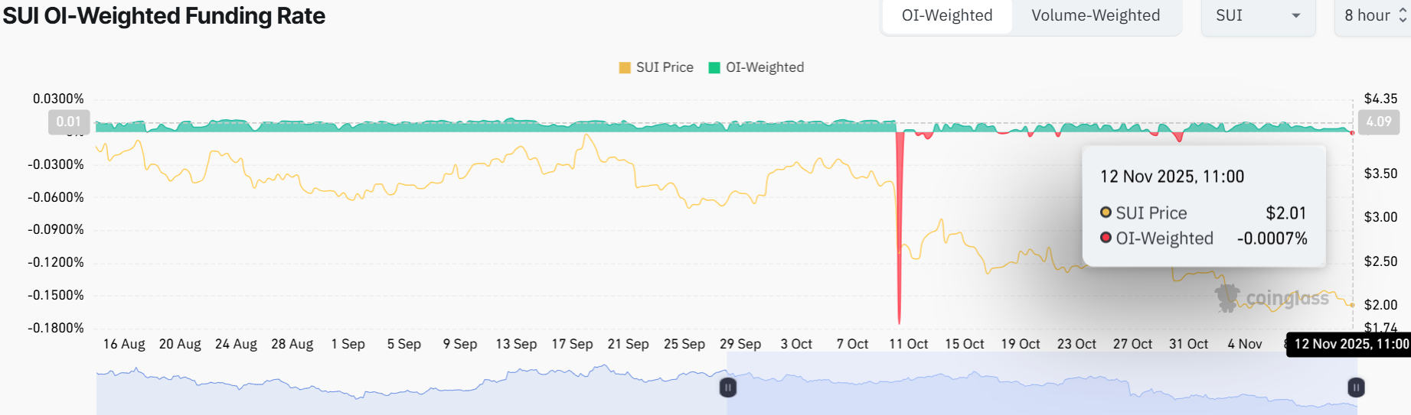Click the yellow dot beside tooltip SUI Price
Image resolution: width=1411 pixels, height=415 pixels.
1106,212
